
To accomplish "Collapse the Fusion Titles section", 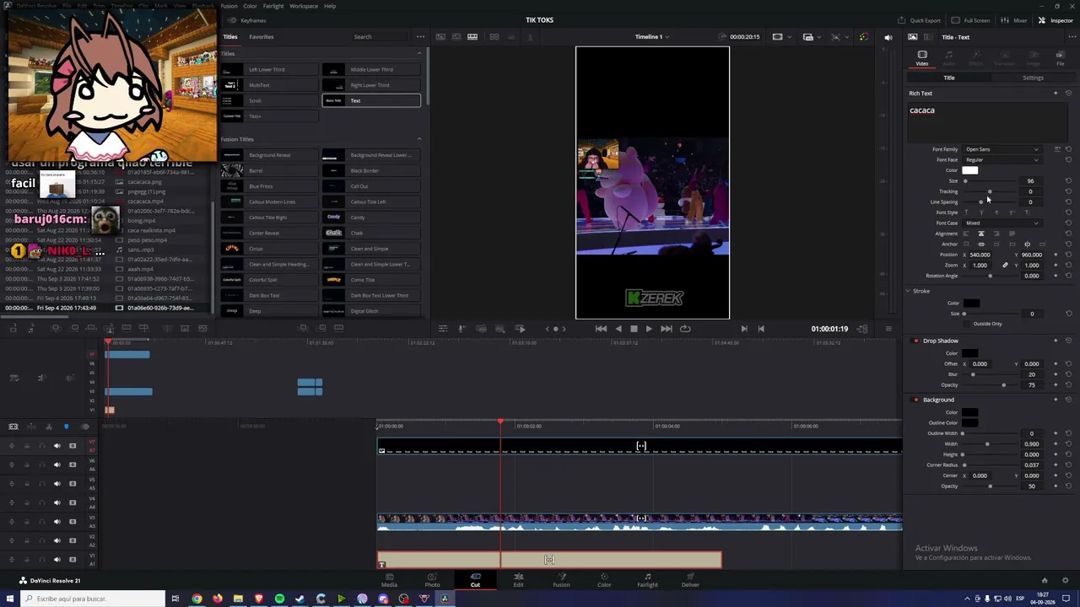I will click(x=419, y=139).
